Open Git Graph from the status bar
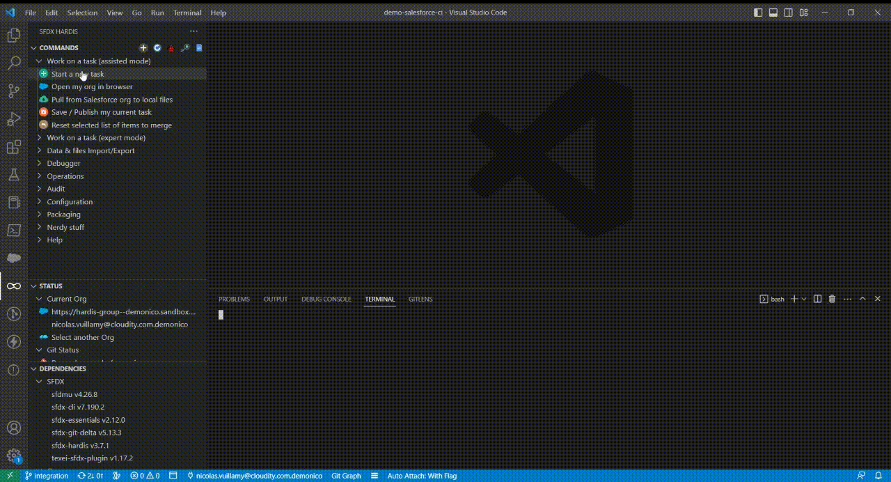 tap(346, 476)
